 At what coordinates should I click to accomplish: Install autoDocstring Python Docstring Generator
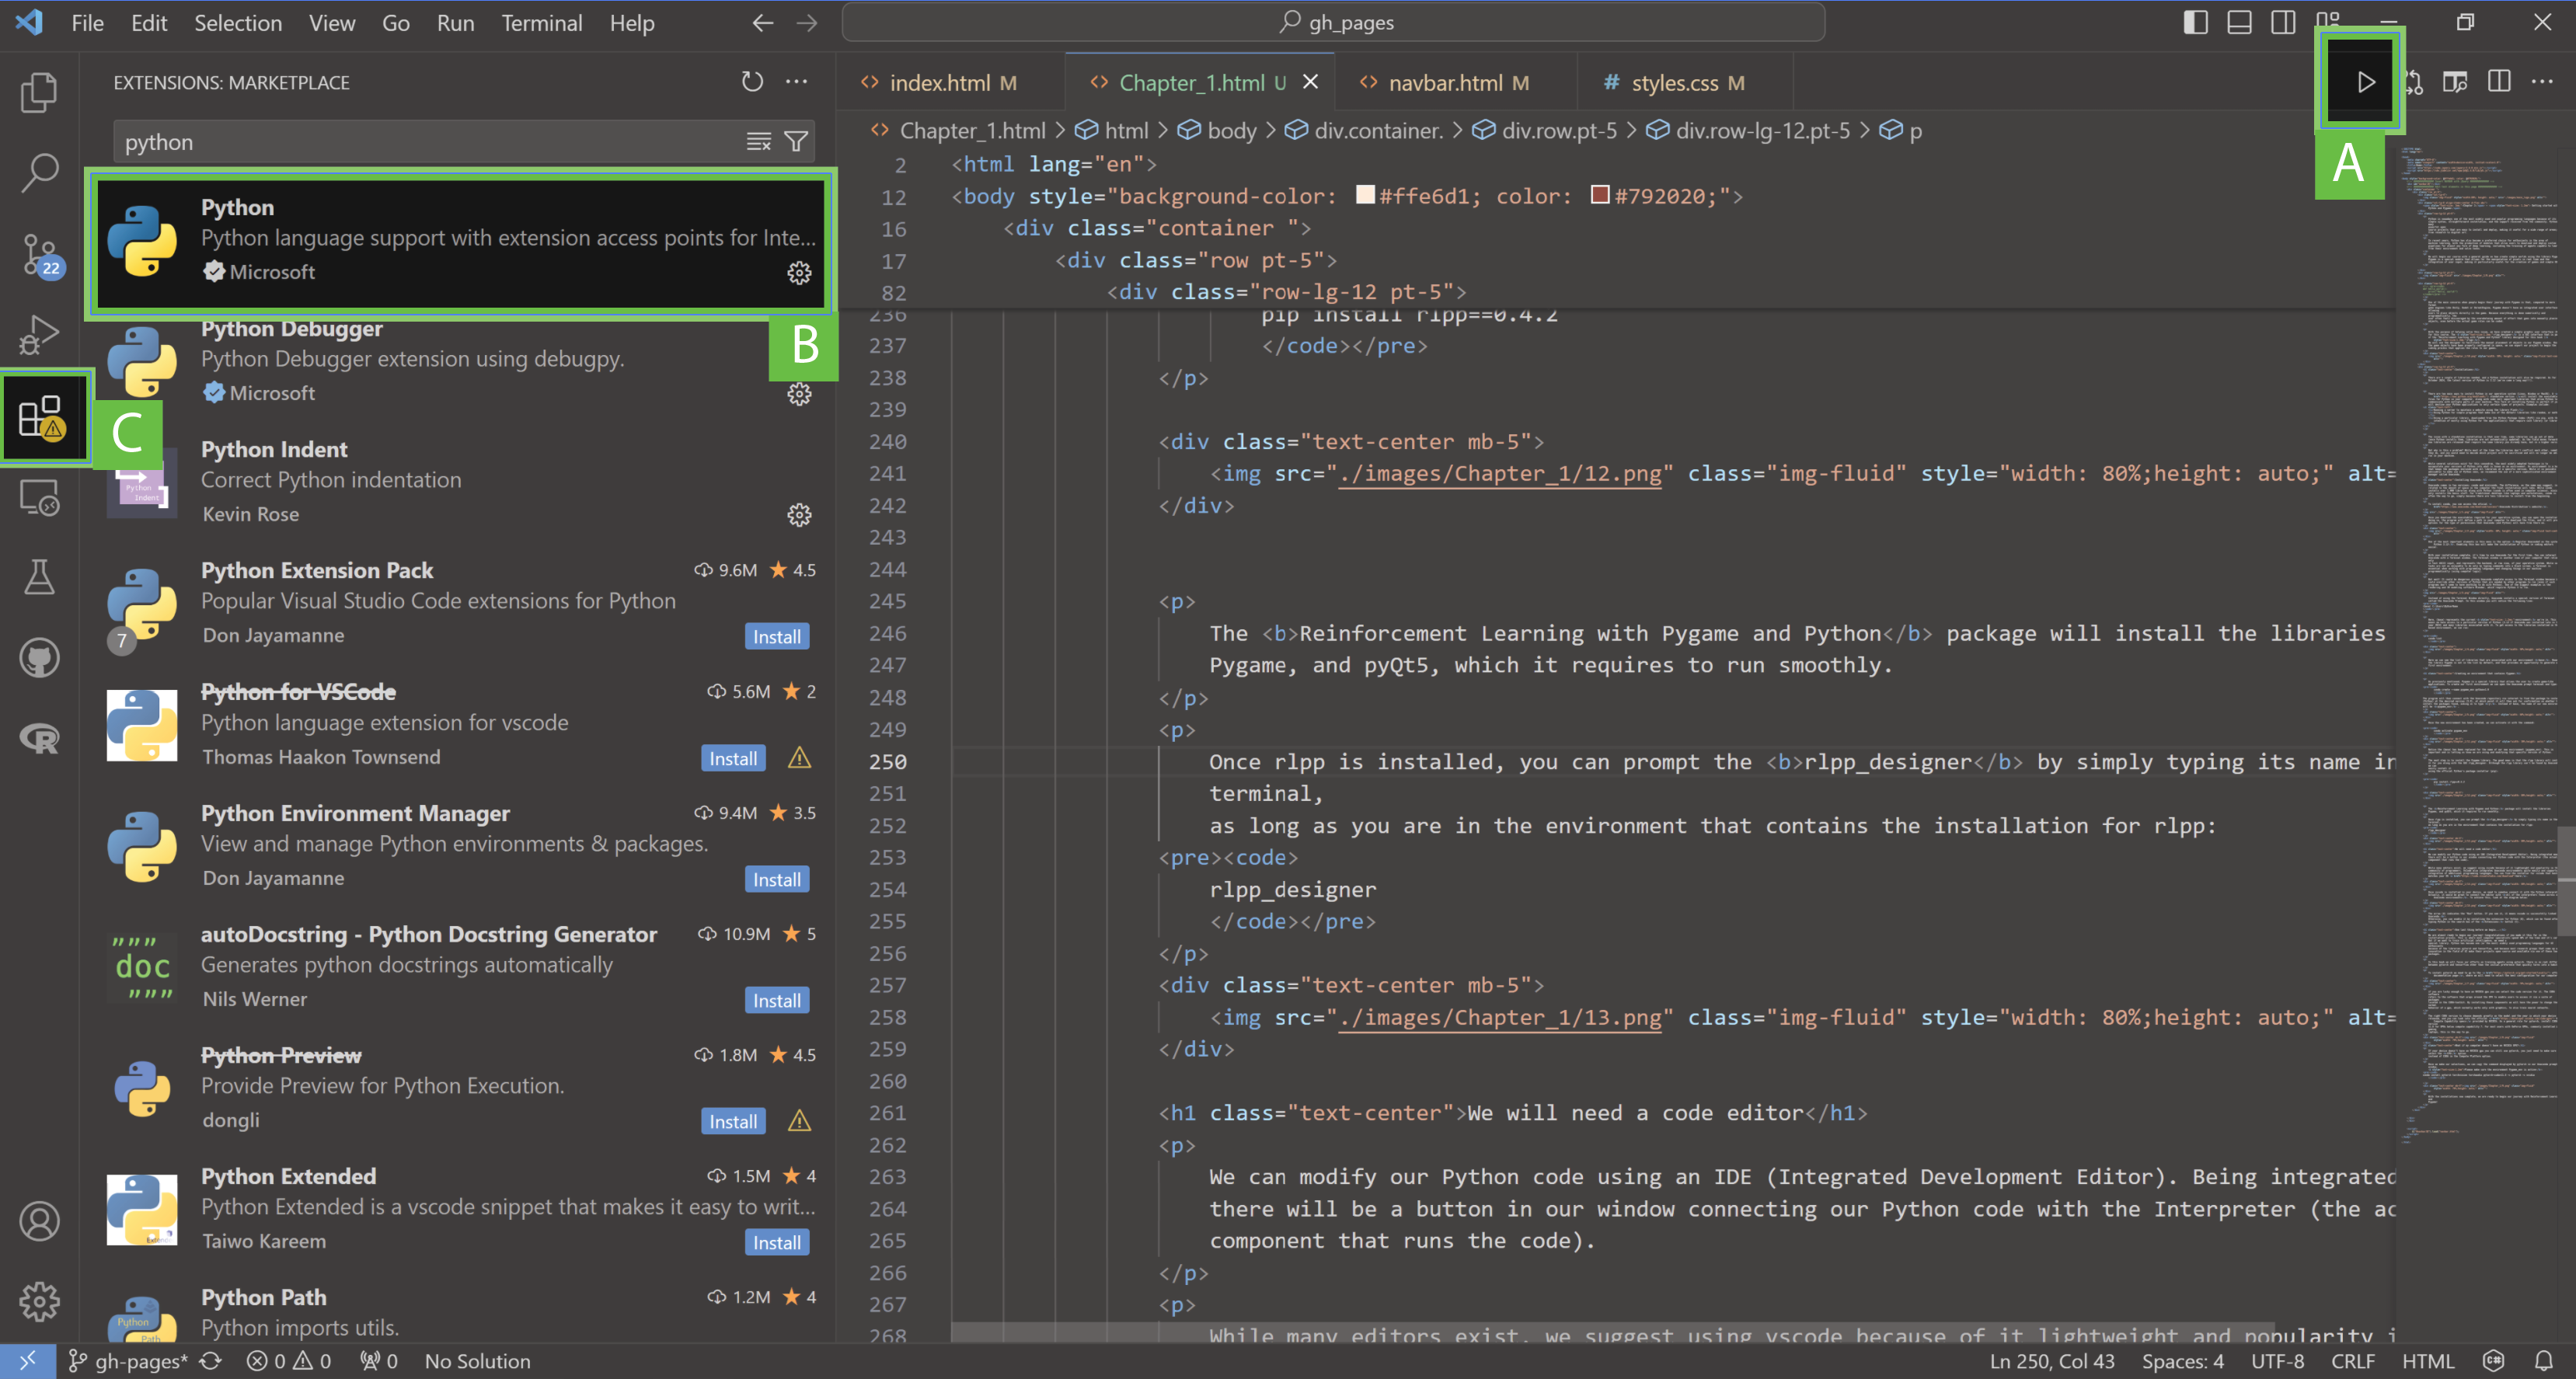pos(776,1001)
